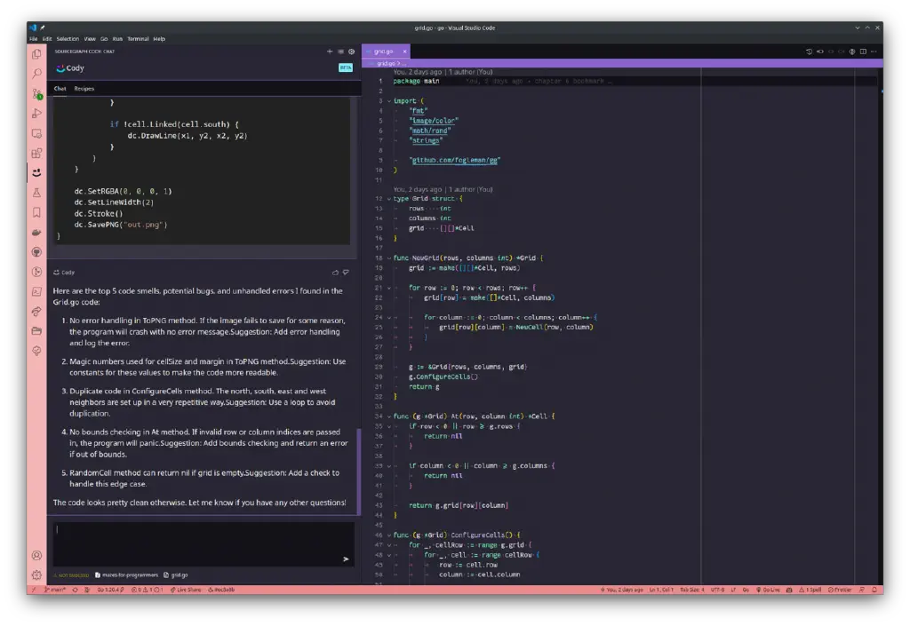The width and height of the screenshot is (910, 626).
Task: Collapse the Grid struct fold arrow on line 12
Action: pos(389,198)
